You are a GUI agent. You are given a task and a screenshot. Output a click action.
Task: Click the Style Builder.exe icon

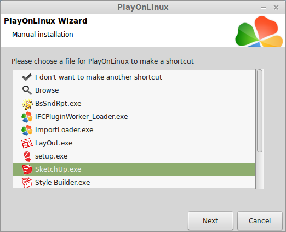(x=27, y=183)
